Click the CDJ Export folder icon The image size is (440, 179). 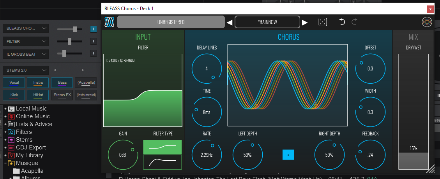click(11, 147)
